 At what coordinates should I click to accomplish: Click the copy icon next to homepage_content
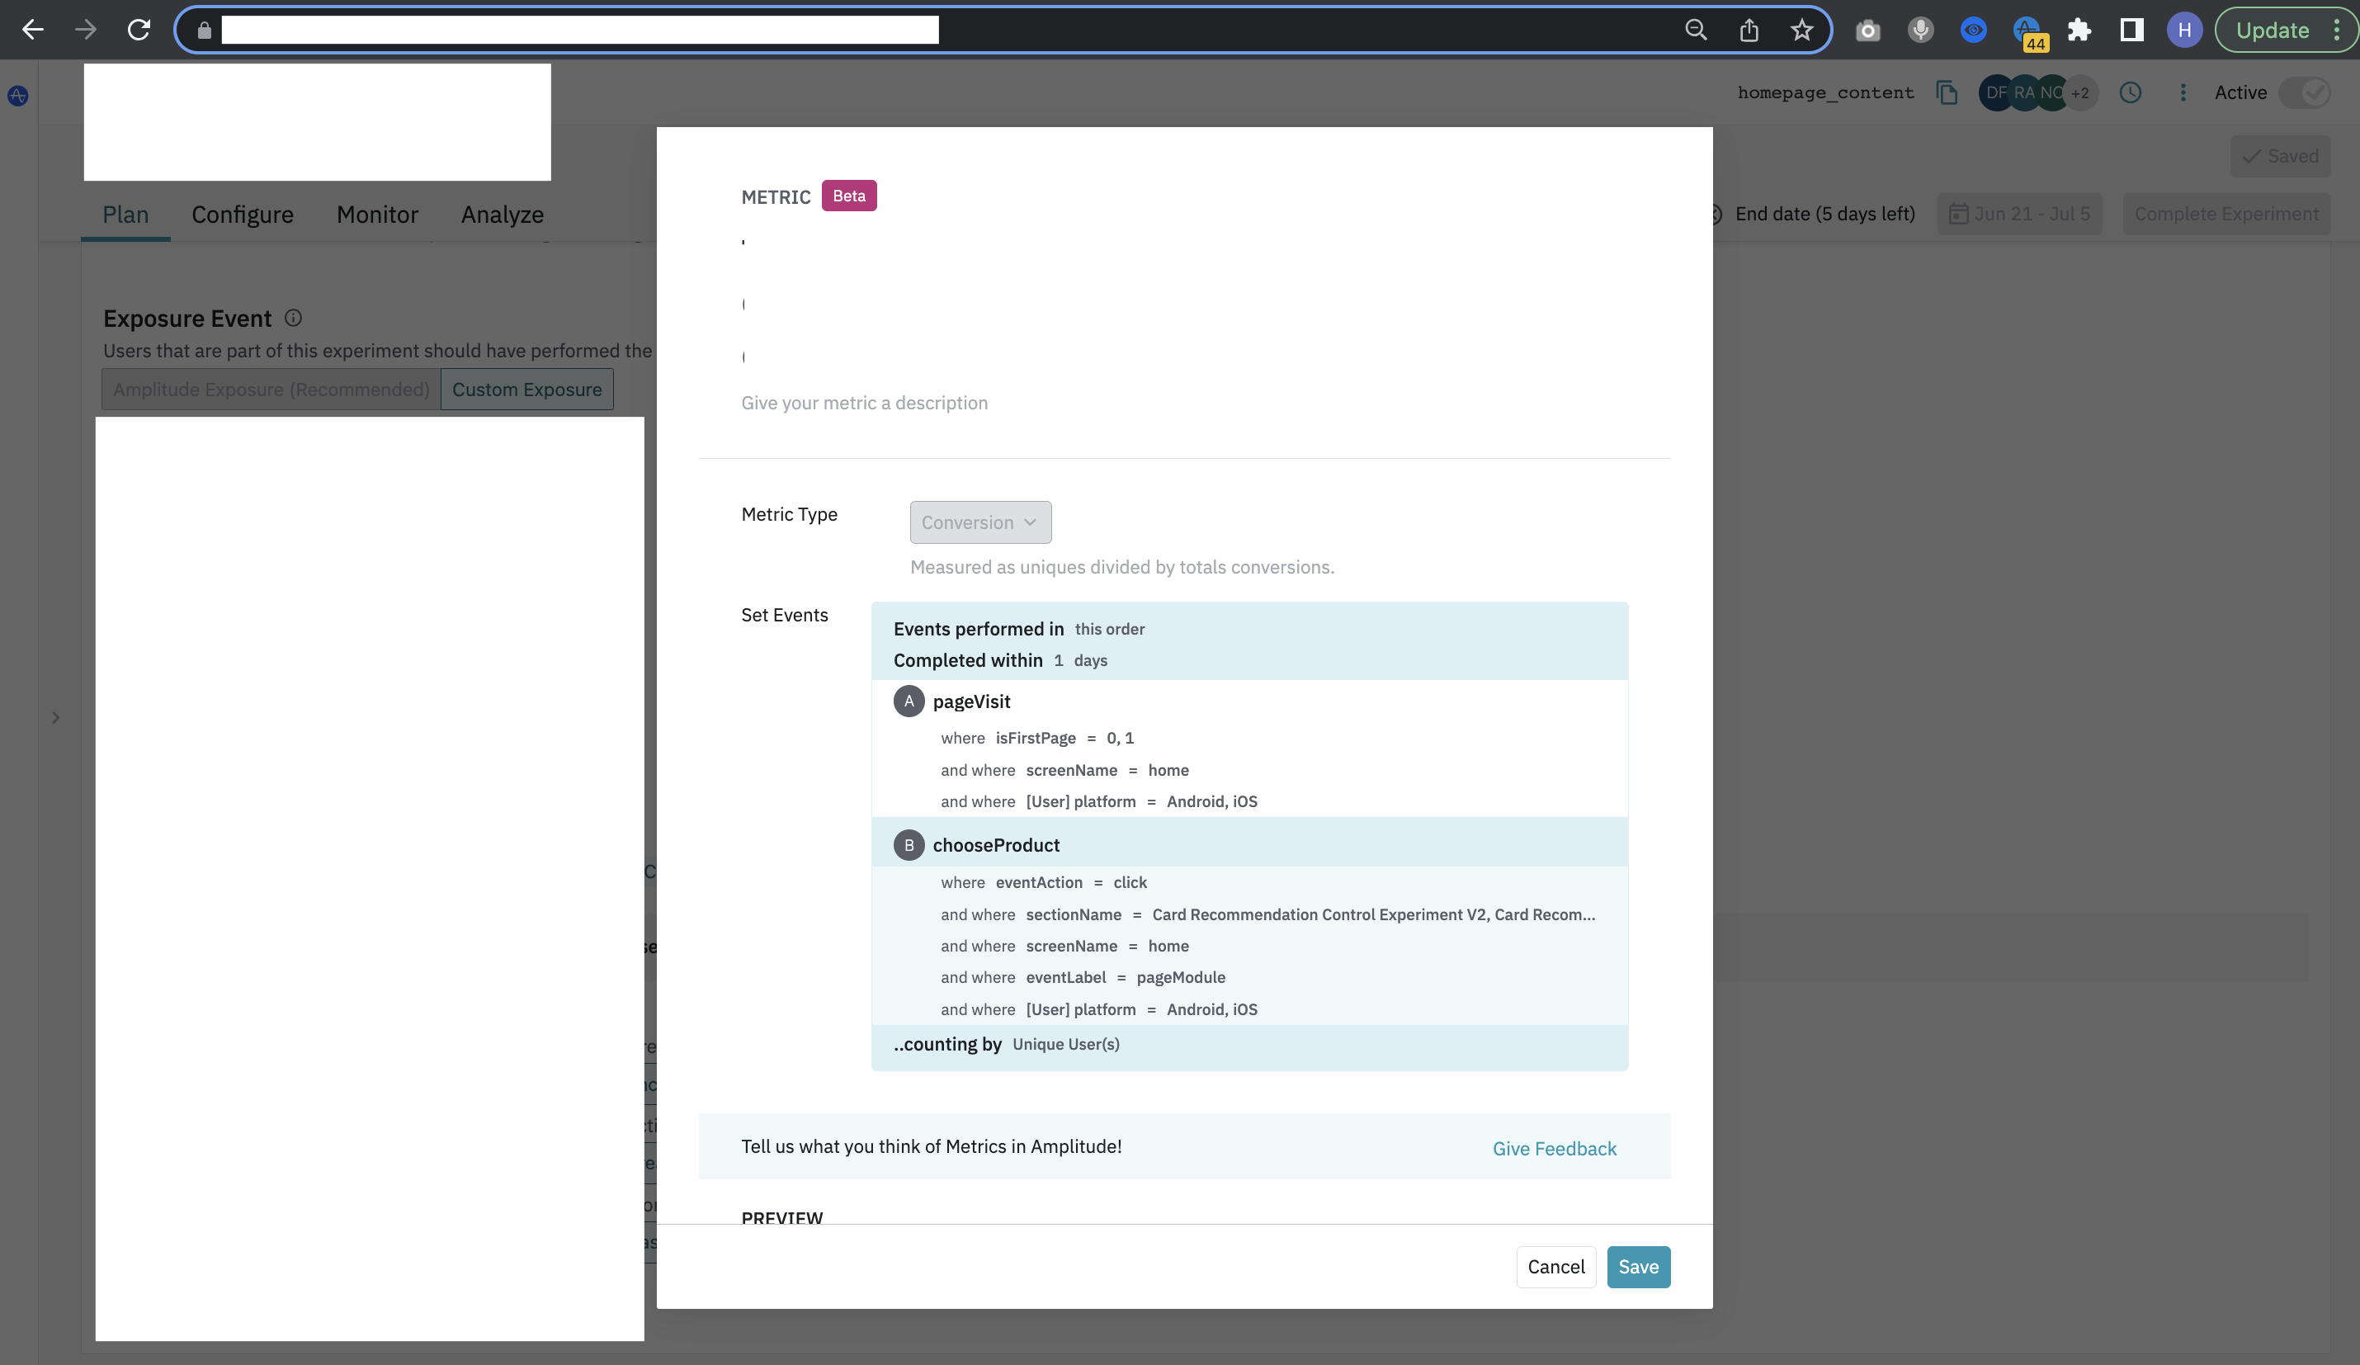(x=1947, y=92)
